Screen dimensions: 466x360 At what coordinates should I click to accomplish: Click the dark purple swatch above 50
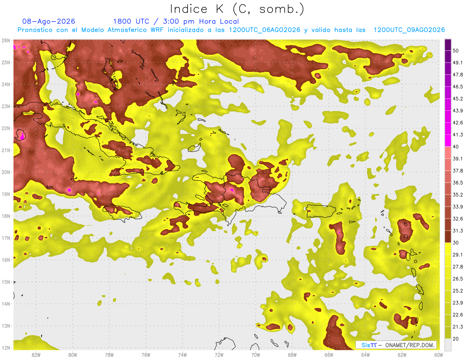(x=448, y=45)
